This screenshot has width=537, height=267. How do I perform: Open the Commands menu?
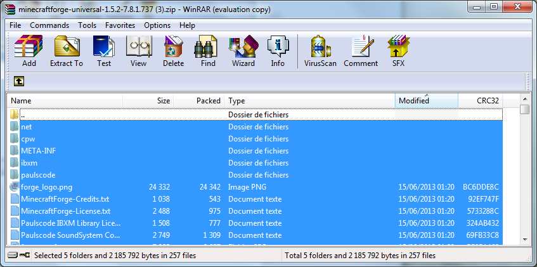click(49, 25)
